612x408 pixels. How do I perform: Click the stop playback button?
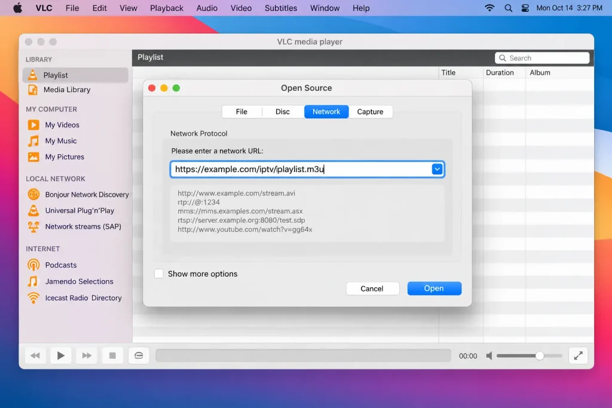pyautogui.click(x=112, y=356)
